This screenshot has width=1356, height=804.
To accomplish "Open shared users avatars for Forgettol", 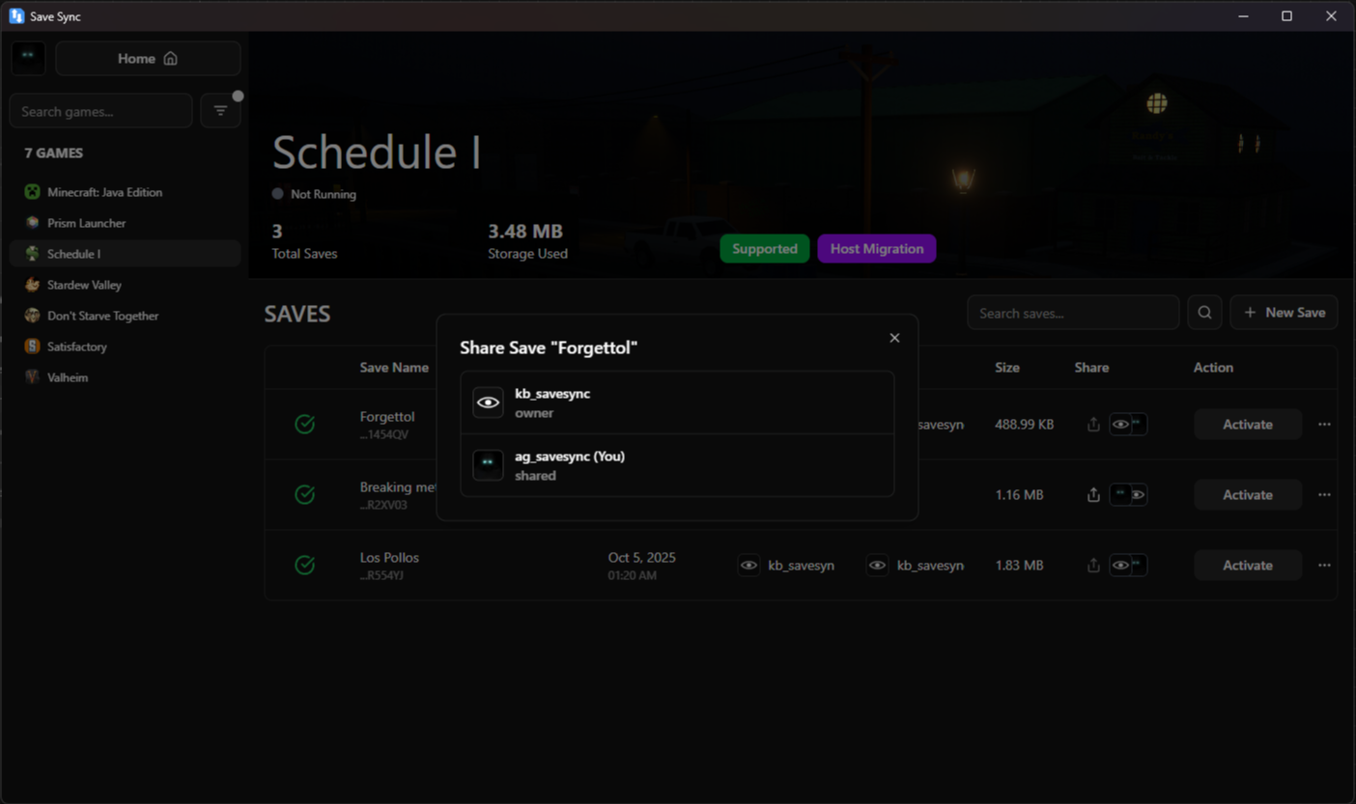I will point(1128,425).
